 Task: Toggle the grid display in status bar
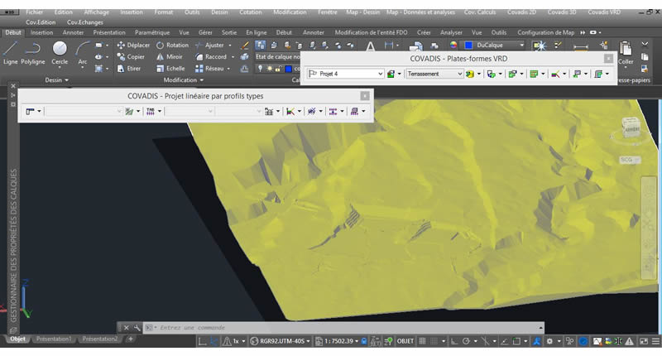tap(422, 341)
